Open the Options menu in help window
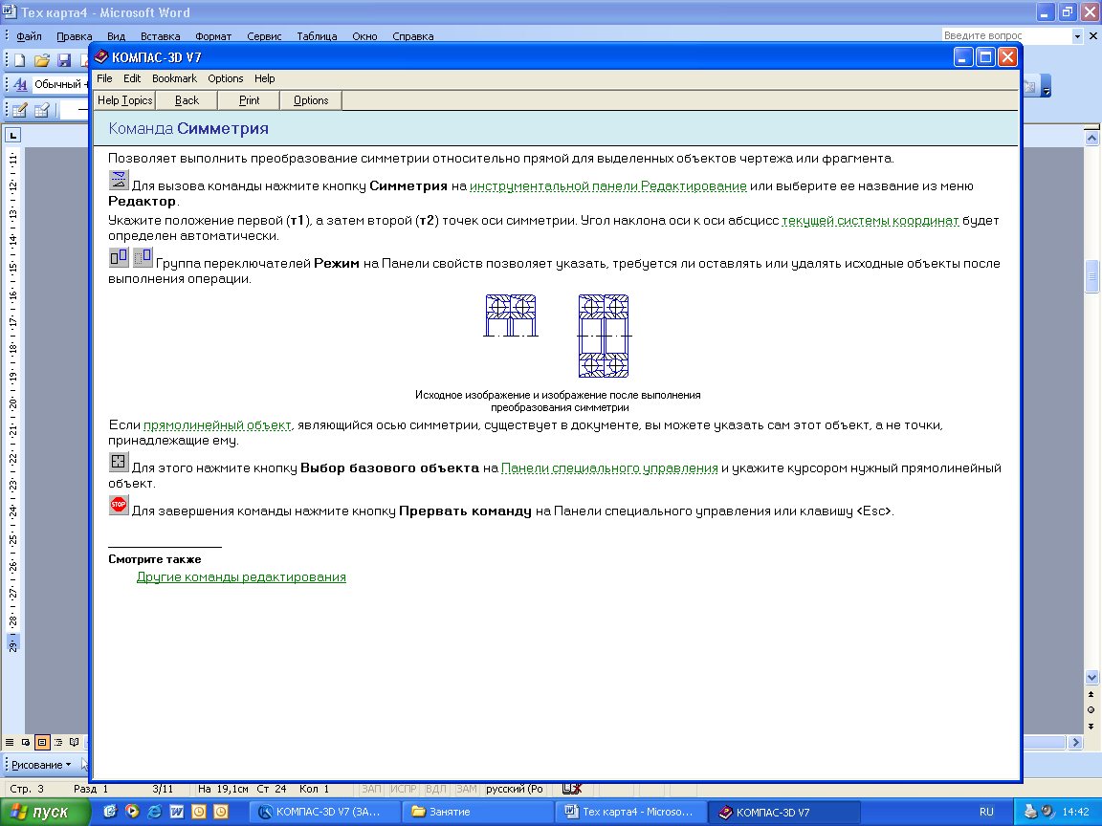The image size is (1102, 826). coord(226,78)
